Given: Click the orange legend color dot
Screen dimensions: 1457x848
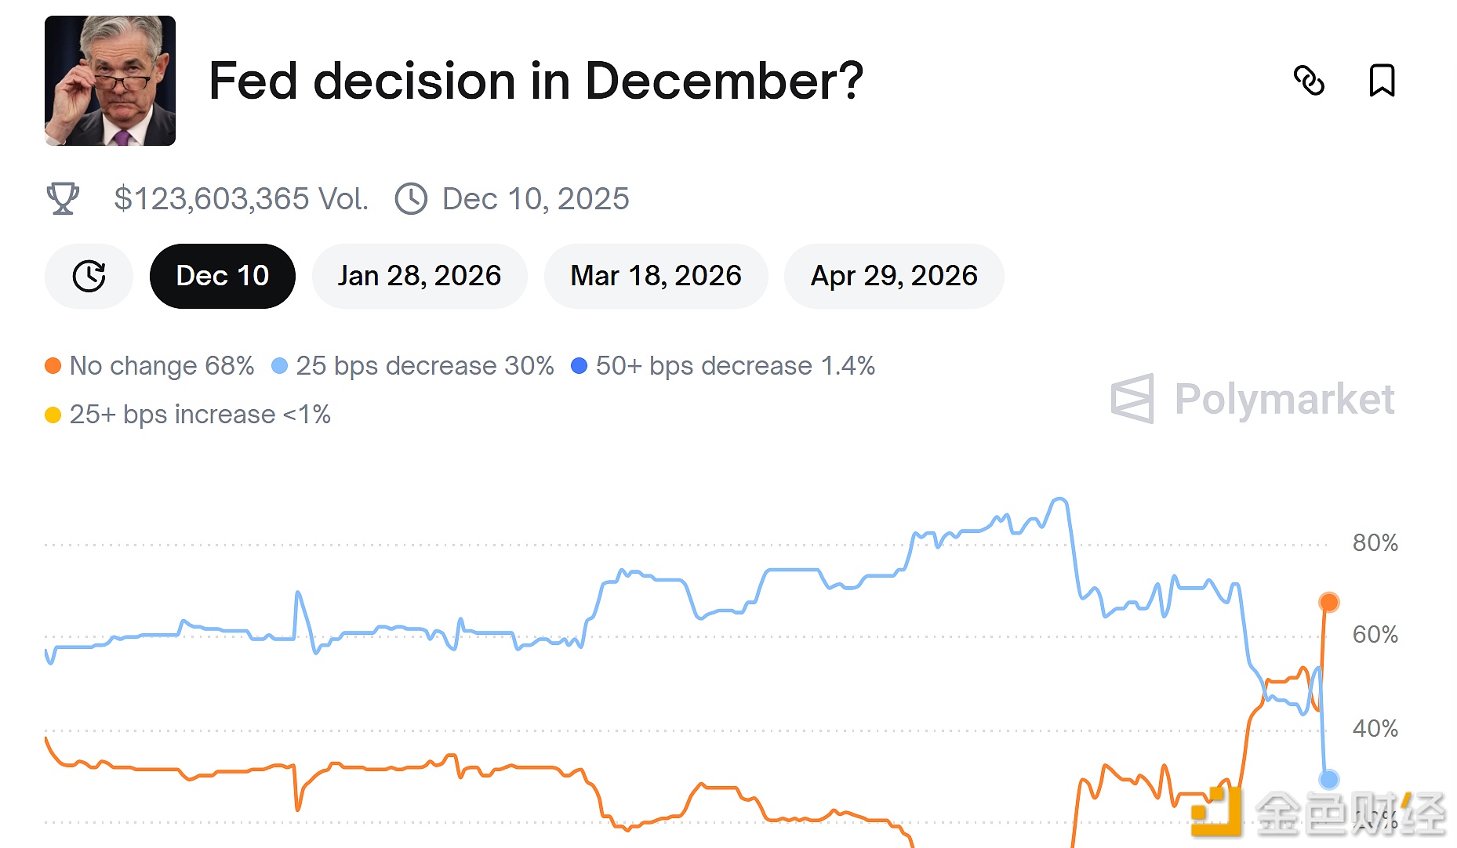Looking at the screenshot, I should [52, 365].
